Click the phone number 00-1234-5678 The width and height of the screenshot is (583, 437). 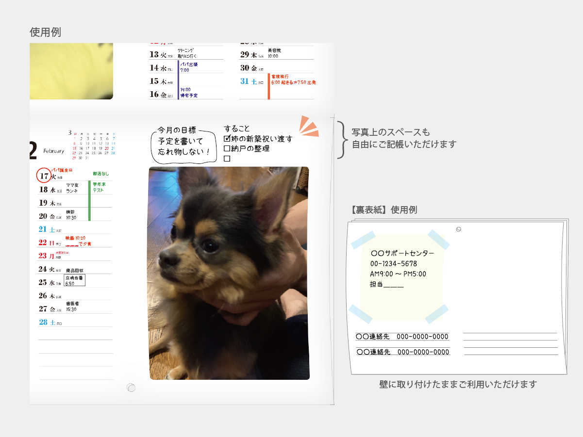pyautogui.click(x=394, y=264)
